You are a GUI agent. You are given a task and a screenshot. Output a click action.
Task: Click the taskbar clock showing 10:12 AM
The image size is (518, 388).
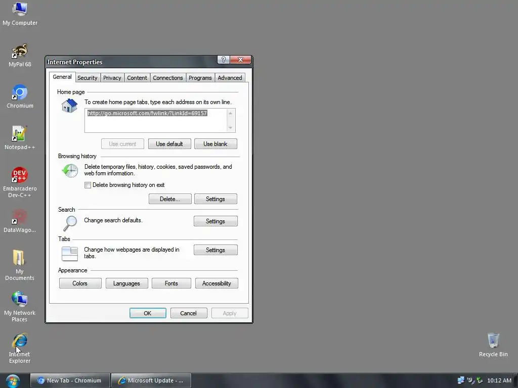point(499,380)
